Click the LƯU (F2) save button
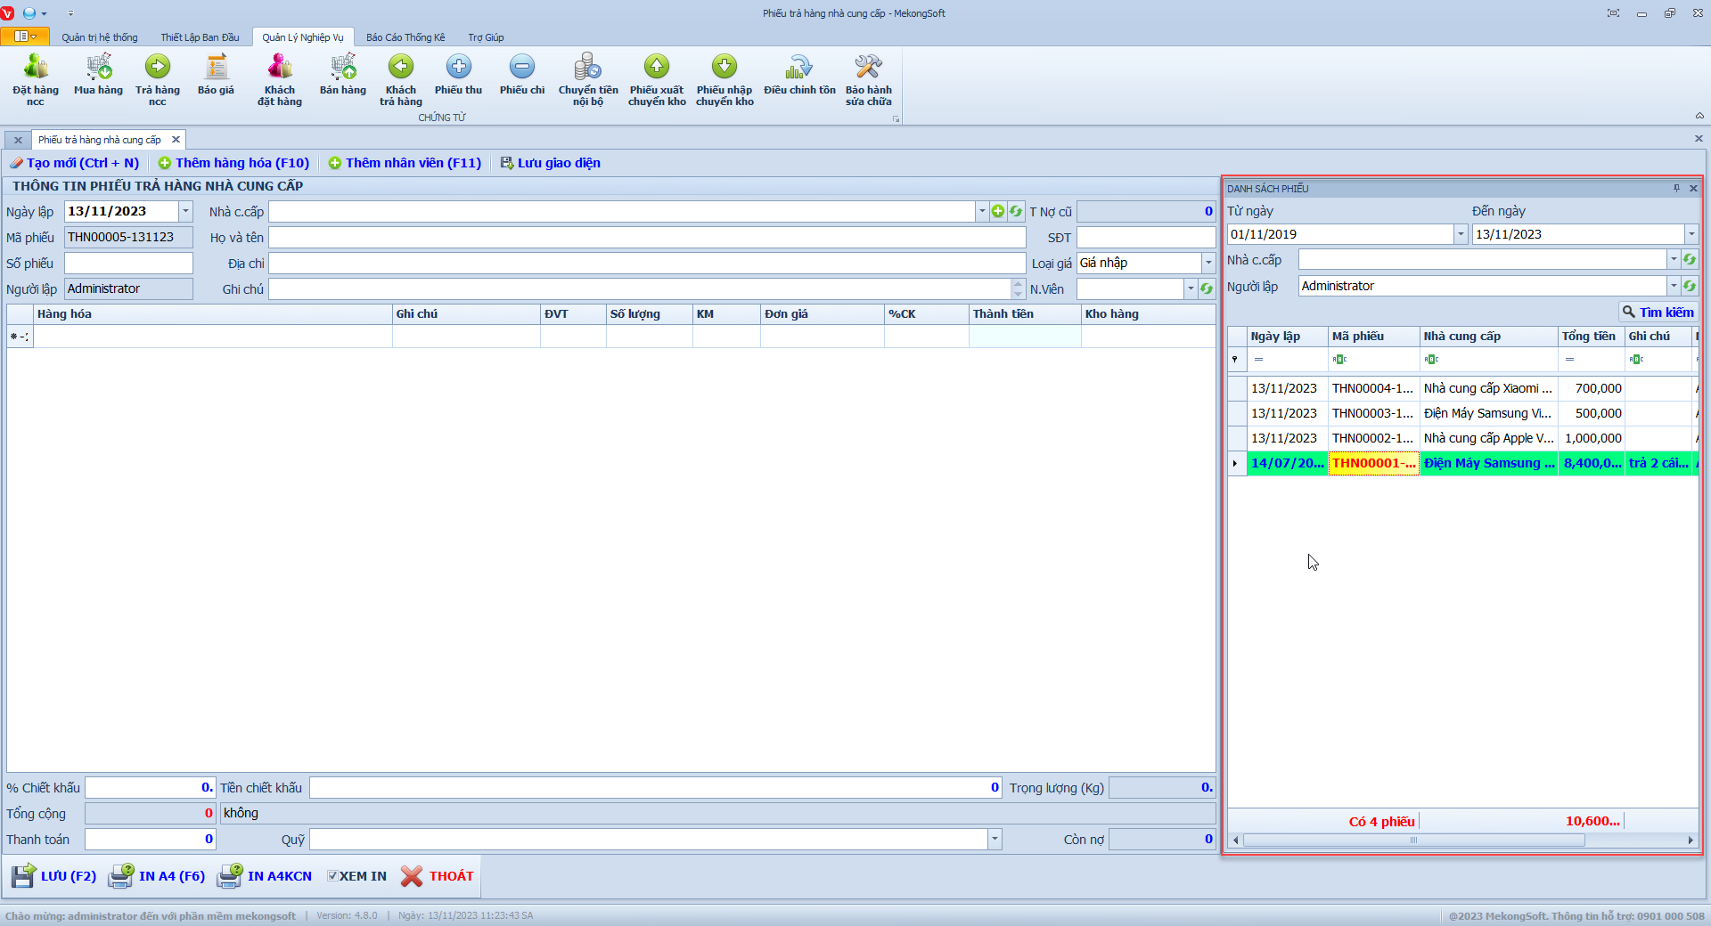Screen dimensions: 1711x926 (x=54, y=876)
